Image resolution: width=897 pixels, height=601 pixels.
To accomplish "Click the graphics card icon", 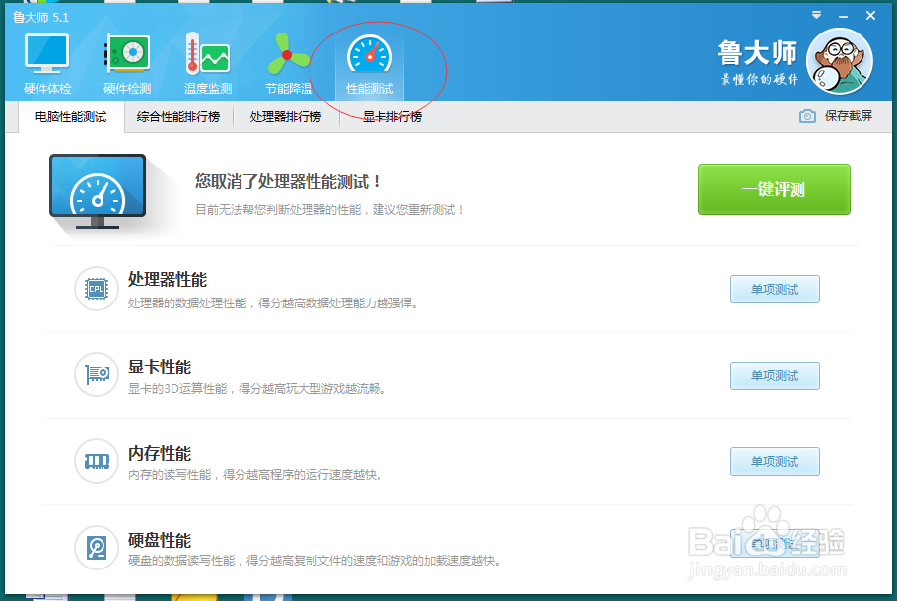I will [97, 374].
